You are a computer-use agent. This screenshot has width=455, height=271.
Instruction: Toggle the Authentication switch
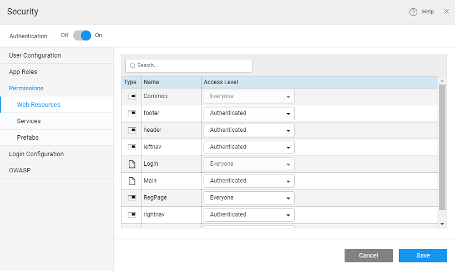[x=82, y=35]
